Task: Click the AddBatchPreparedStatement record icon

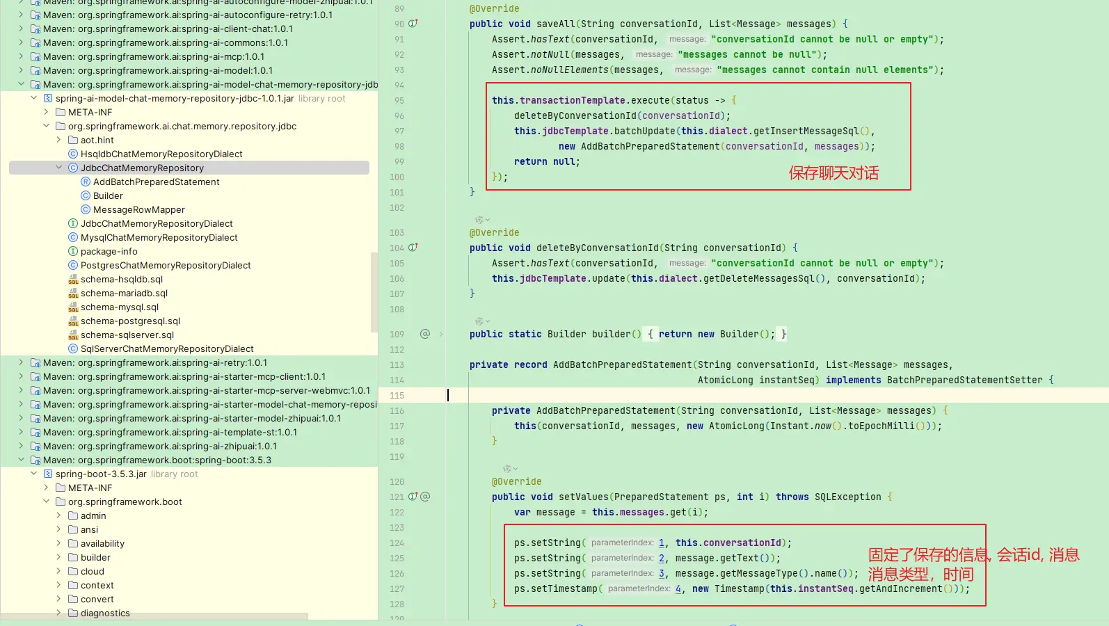Action: (x=86, y=182)
